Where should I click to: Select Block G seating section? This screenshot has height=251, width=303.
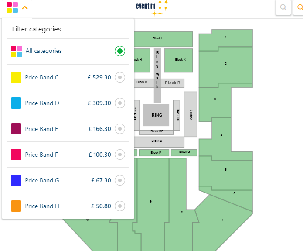(184, 152)
